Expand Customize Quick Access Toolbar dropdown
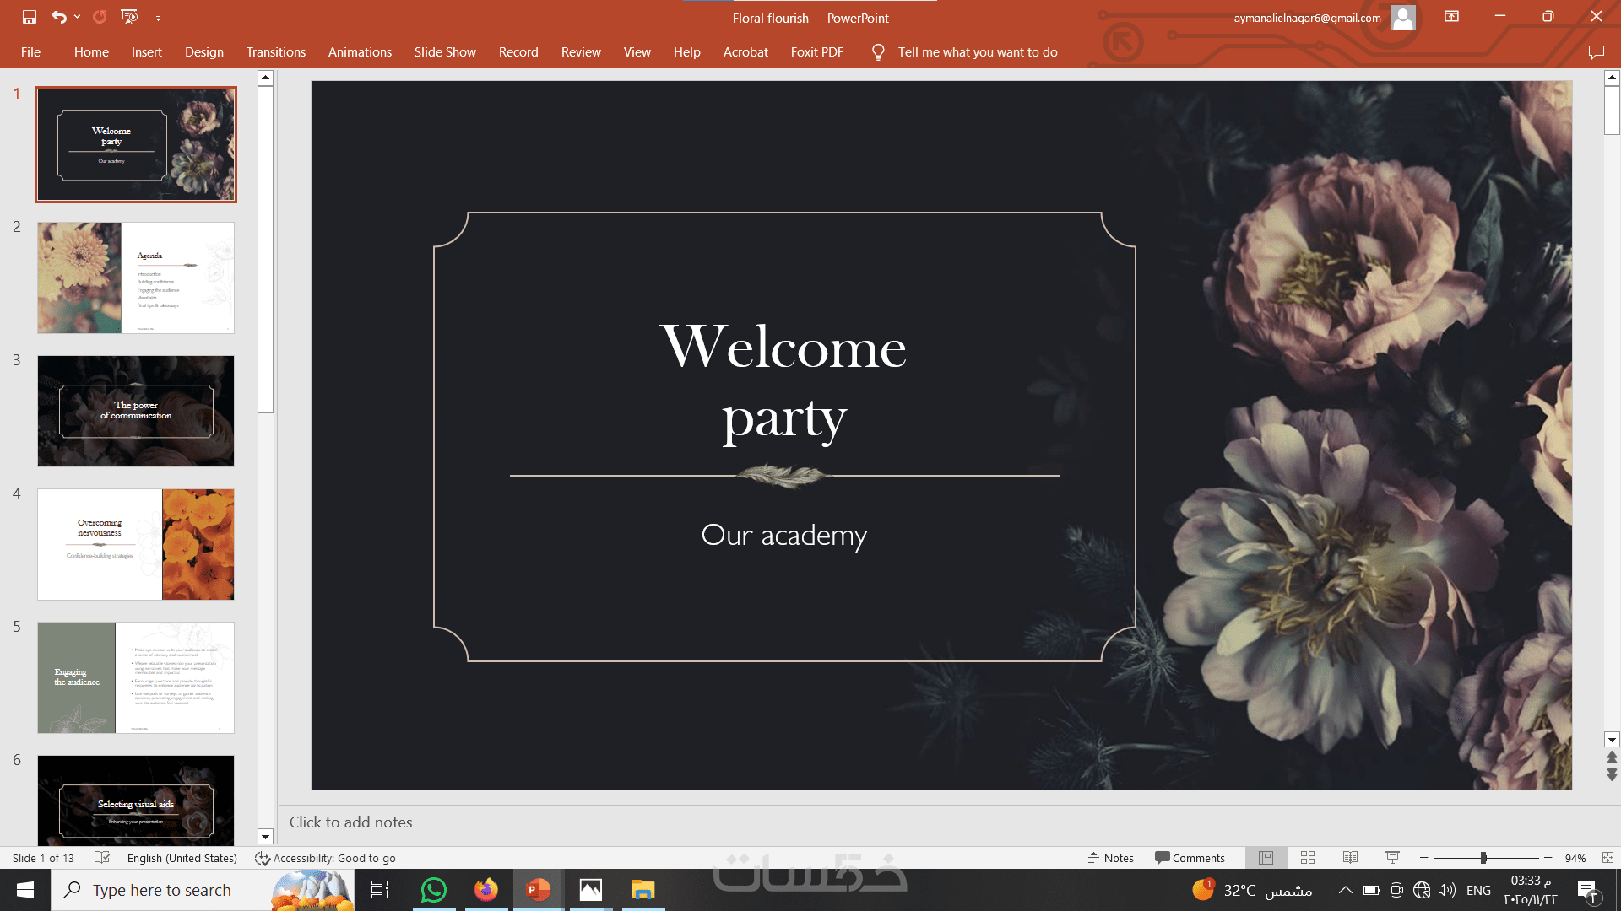 click(x=158, y=18)
